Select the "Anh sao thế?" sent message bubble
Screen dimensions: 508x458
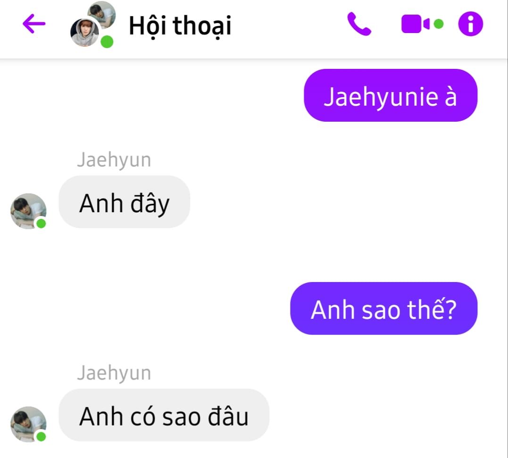click(383, 308)
